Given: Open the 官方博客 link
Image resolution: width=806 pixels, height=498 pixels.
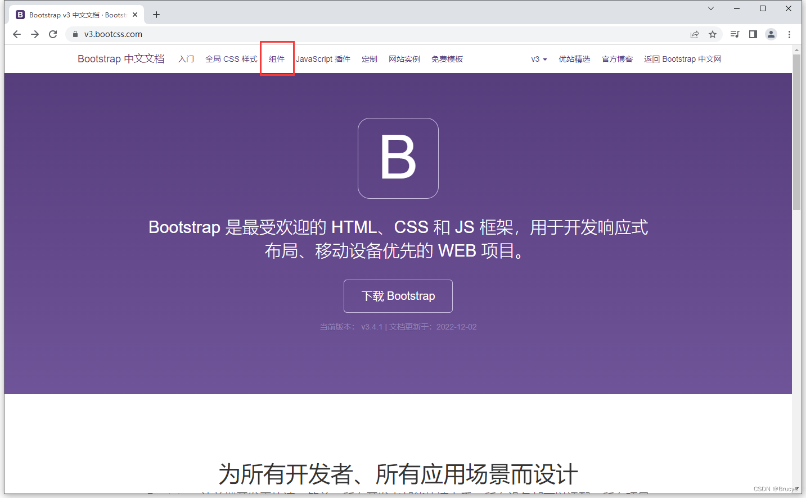Looking at the screenshot, I should click(617, 59).
